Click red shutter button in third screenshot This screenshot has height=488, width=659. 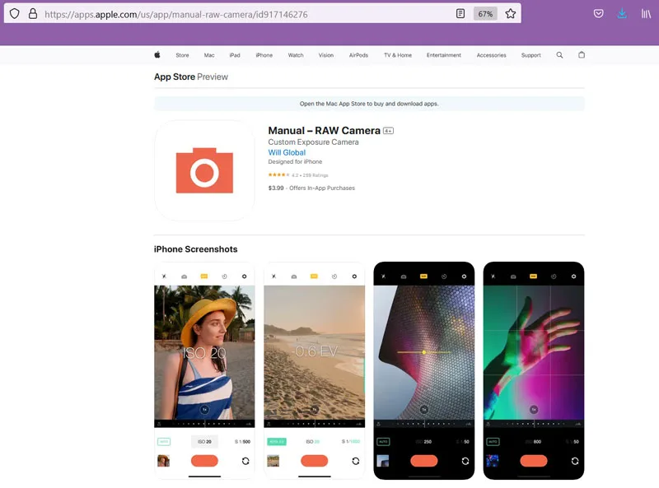[424, 461]
